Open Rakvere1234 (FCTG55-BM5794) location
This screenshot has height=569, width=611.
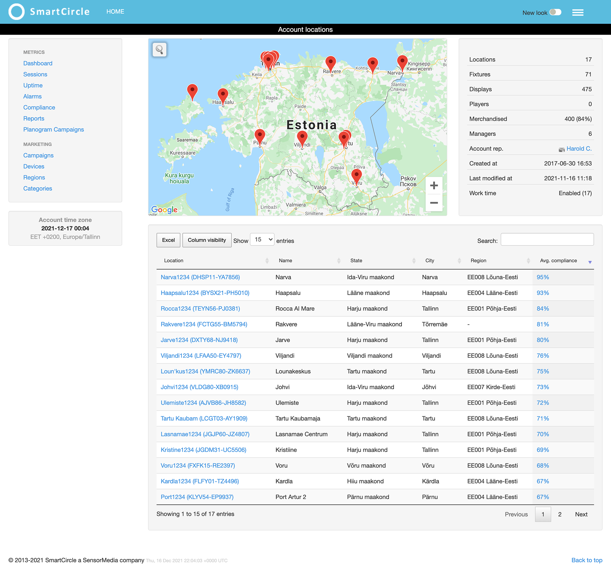pos(204,324)
